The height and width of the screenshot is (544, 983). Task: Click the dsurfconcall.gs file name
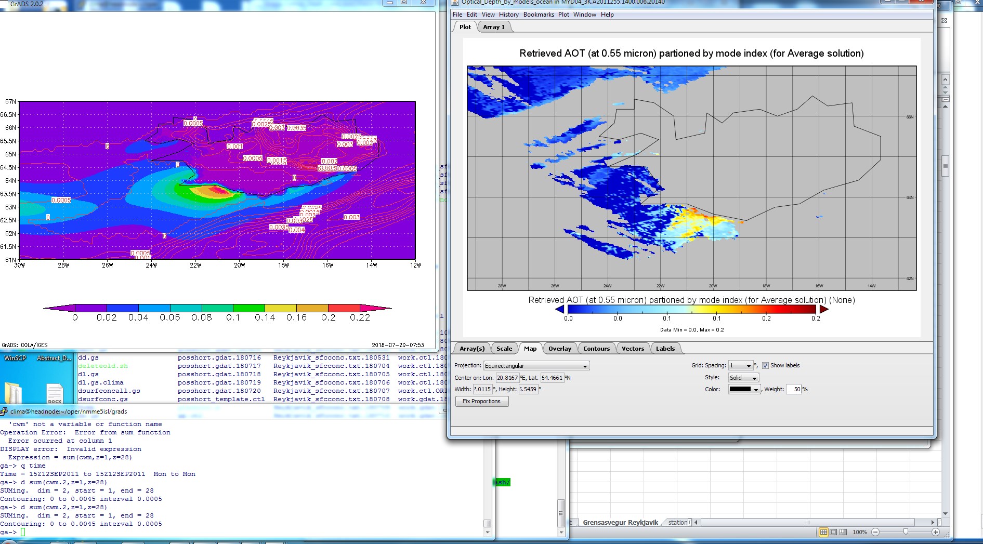coord(109,391)
